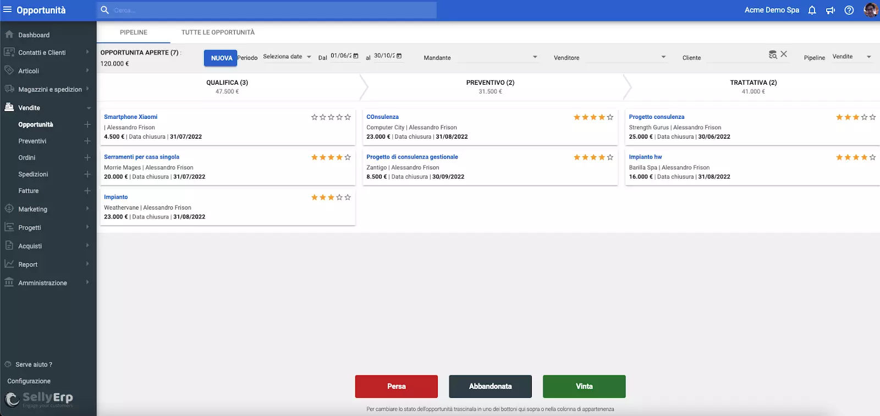This screenshot has width=880, height=416.
Task: Toggle fifth star on Serramenti per casa singola
Action: coord(348,157)
